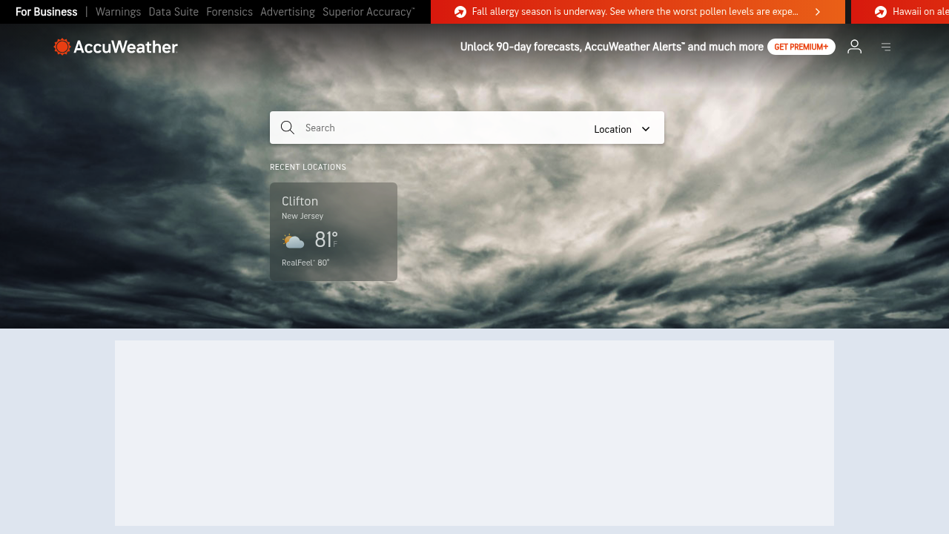The image size is (949, 534).
Task: Advance the news banner with the right chevron
Action: point(818,12)
